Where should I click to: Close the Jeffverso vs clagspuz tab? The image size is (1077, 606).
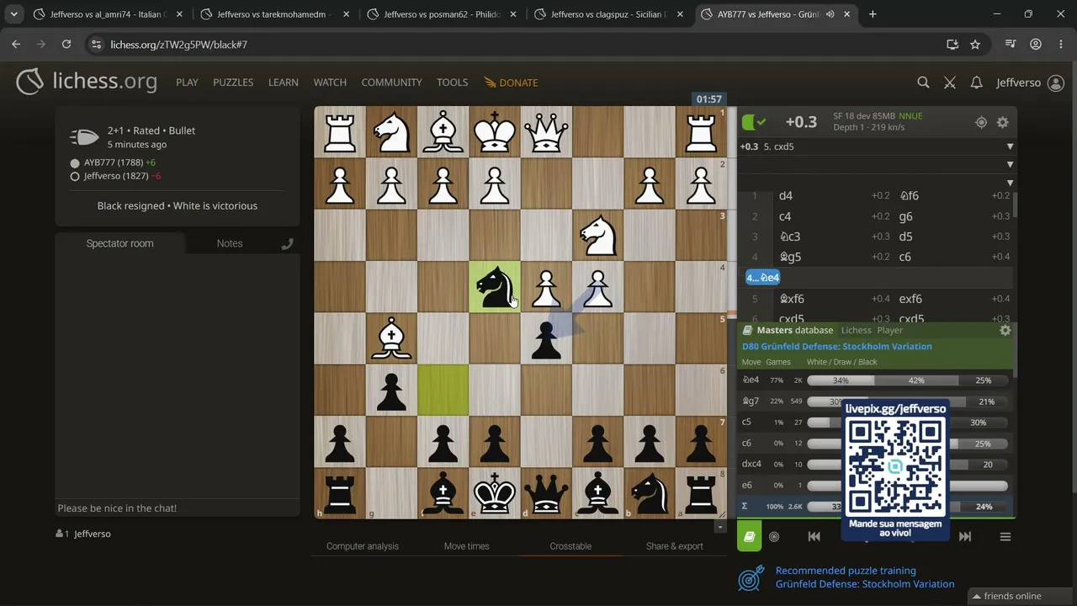680,14
